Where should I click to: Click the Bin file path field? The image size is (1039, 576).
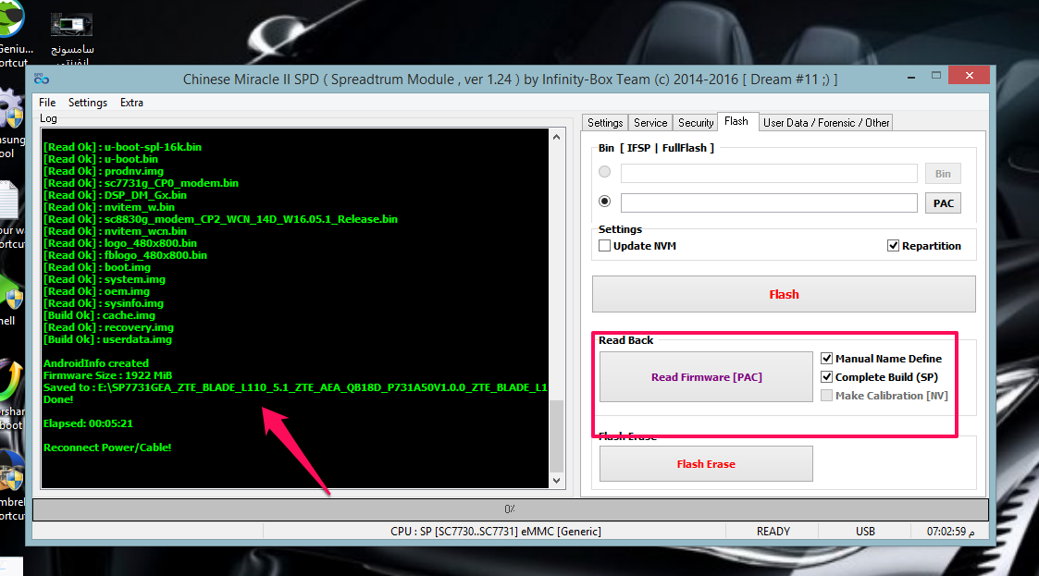point(769,174)
